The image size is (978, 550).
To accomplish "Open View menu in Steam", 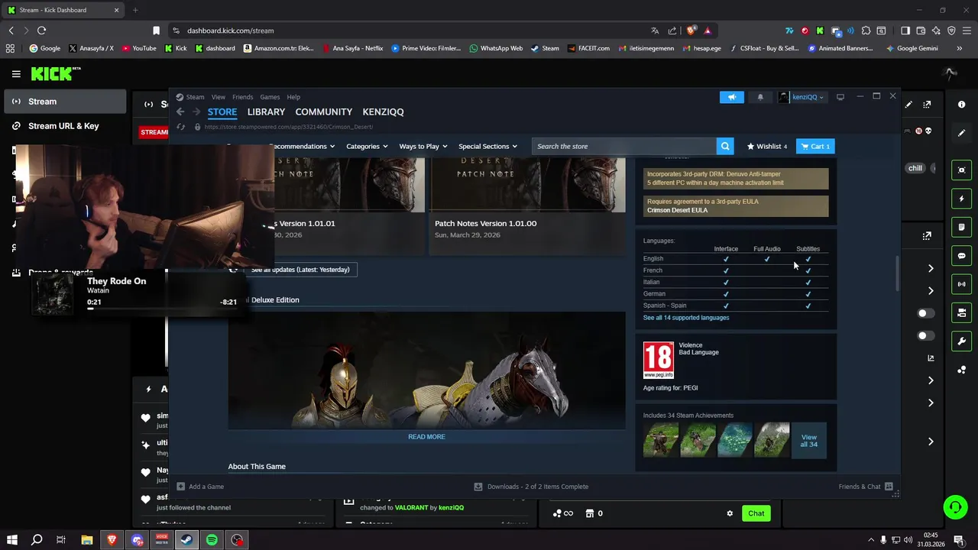I will [219, 97].
